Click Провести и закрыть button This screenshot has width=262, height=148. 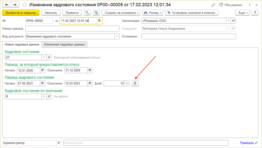pos(21,13)
